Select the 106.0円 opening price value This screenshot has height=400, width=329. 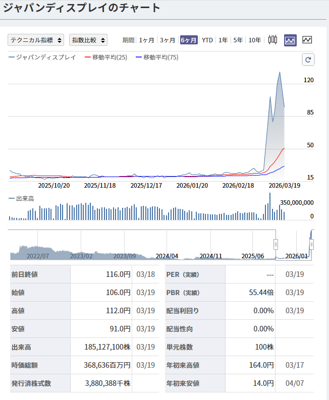118,293
